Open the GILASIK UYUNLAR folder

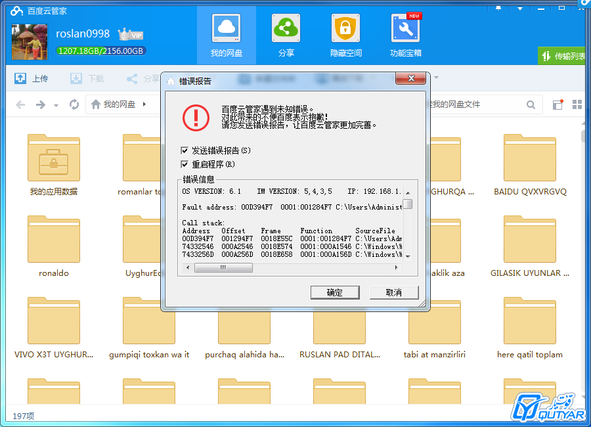[529, 240]
